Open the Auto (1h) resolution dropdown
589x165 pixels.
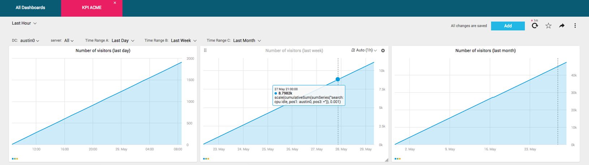pos(364,50)
